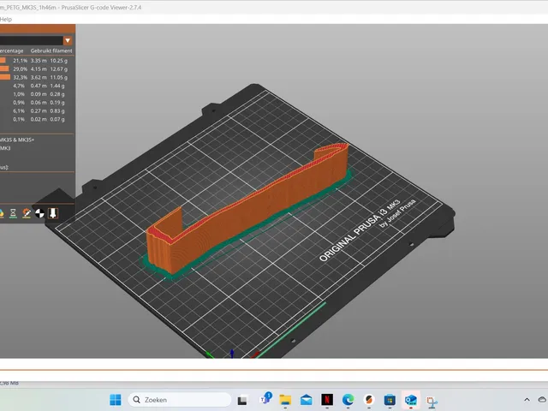The height and width of the screenshot is (411, 548).
Task: Open the Help menu
Action: point(6,19)
